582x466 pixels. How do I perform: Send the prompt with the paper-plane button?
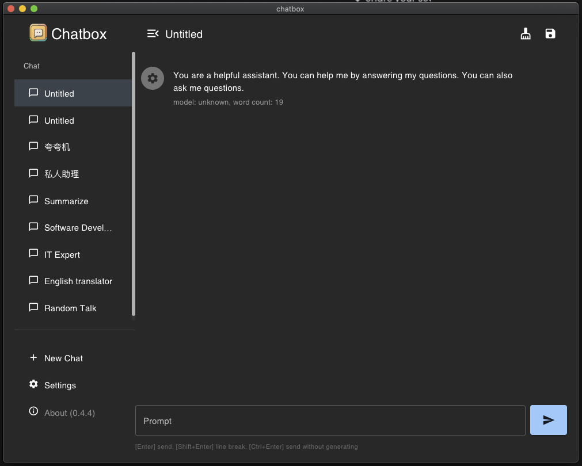[x=548, y=420]
